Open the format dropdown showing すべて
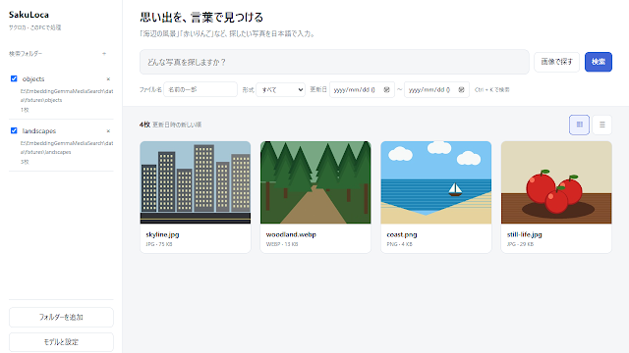 [x=280, y=89]
